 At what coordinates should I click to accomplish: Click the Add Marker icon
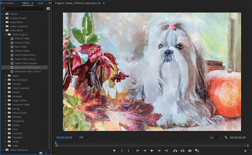tap(114, 151)
